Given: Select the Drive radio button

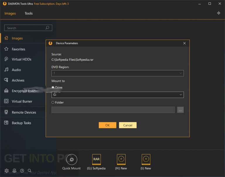Looking at the screenshot, I should (53, 87).
